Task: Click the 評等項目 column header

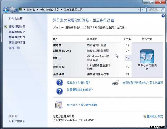Action: click(x=92, y=39)
